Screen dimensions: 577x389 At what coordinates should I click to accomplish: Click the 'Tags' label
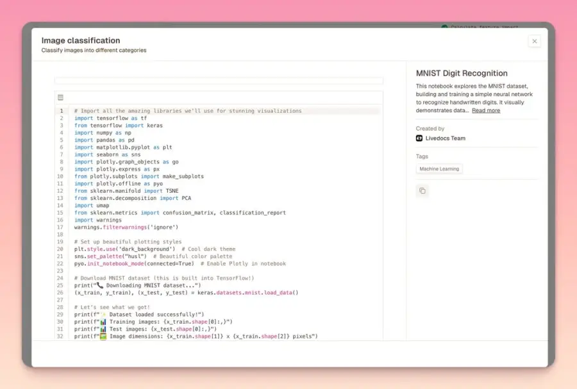[422, 156]
